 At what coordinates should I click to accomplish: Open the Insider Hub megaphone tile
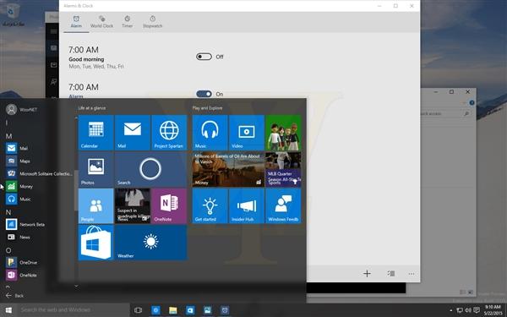click(247, 206)
